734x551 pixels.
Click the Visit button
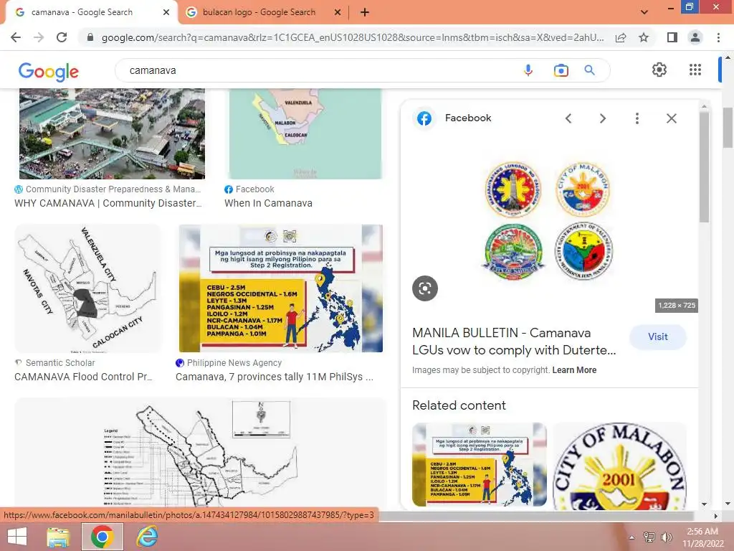tap(658, 337)
